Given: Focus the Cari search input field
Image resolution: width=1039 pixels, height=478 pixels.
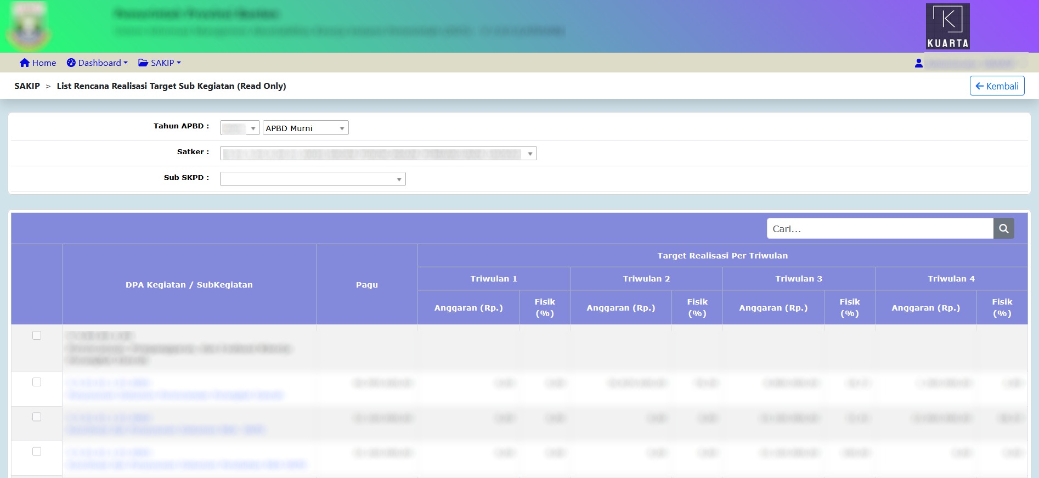Looking at the screenshot, I should [879, 229].
